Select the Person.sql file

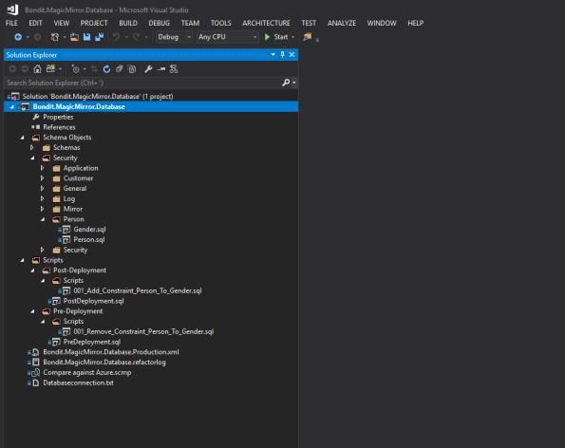89,240
